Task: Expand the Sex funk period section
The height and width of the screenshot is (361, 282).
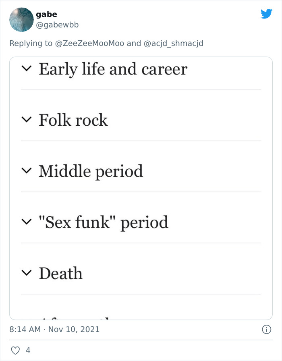Action: pos(27,222)
